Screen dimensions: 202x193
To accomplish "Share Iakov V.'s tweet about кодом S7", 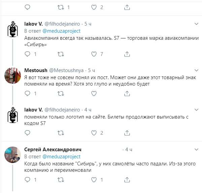I will click(x=127, y=133).
